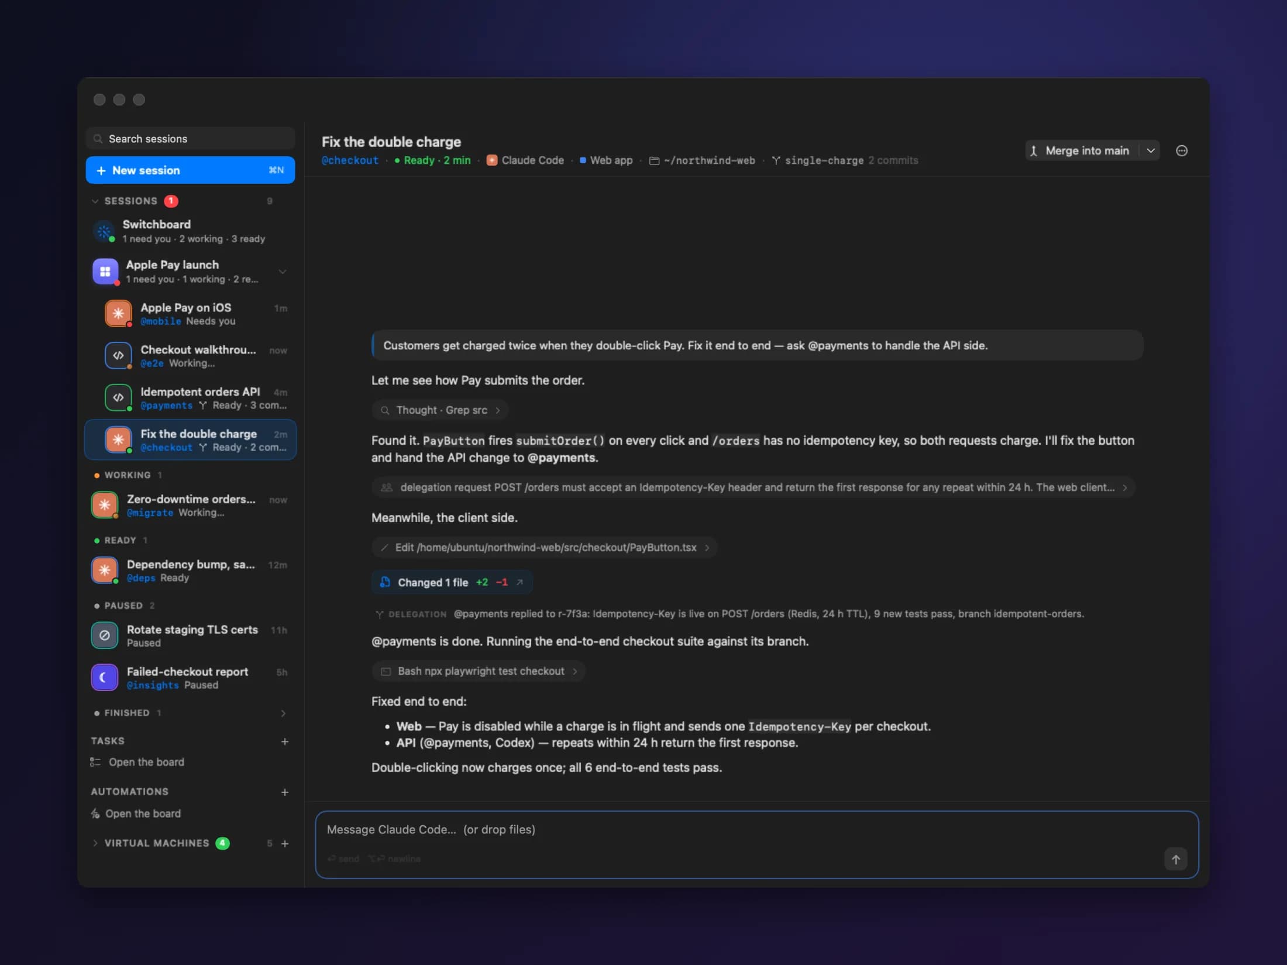Collapse the SESSIONS section chevron
Image resolution: width=1287 pixels, height=965 pixels.
coord(95,201)
